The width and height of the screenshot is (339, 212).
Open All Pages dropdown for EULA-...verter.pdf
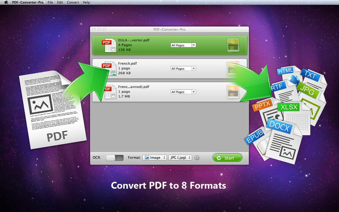183,45
